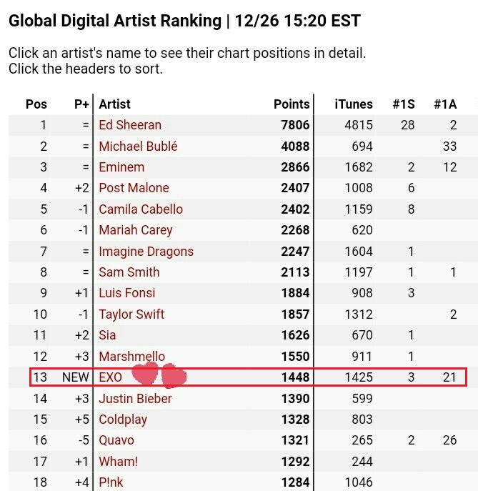
Task: Open the Mariah Carey link
Action: (136, 230)
